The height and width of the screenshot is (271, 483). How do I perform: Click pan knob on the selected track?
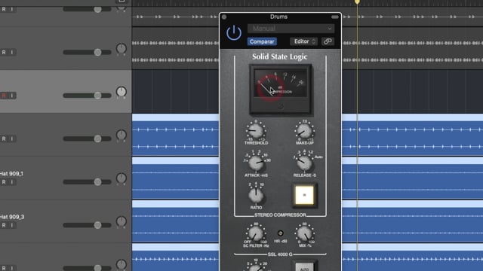[122, 92]
